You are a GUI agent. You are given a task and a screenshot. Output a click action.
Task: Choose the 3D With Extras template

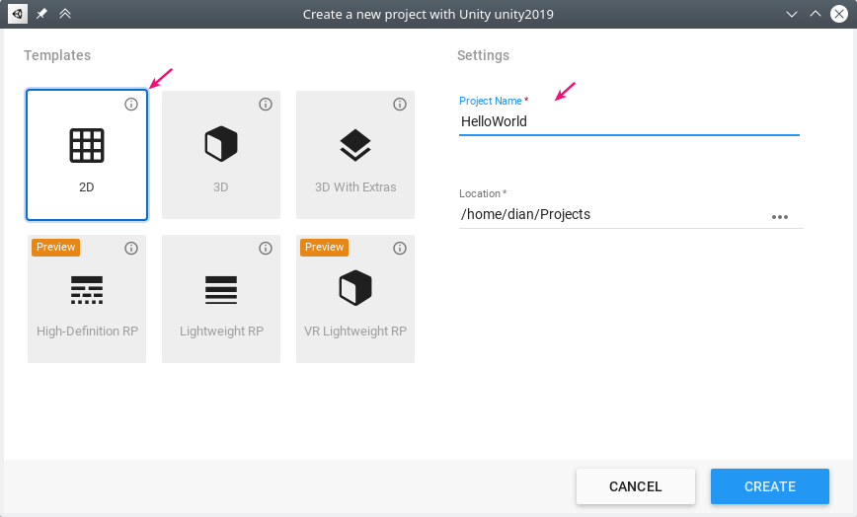tap(355, 155)
